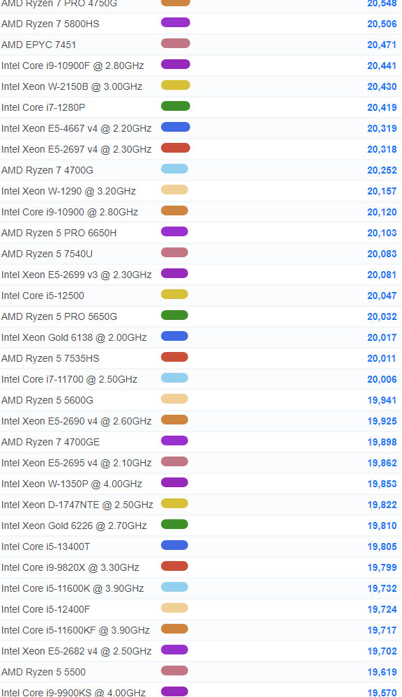This screenshot has height=697, width=402.
Task: Click Intel Xeon E5-2695 v4 name
Action: (x=77, y=463)
